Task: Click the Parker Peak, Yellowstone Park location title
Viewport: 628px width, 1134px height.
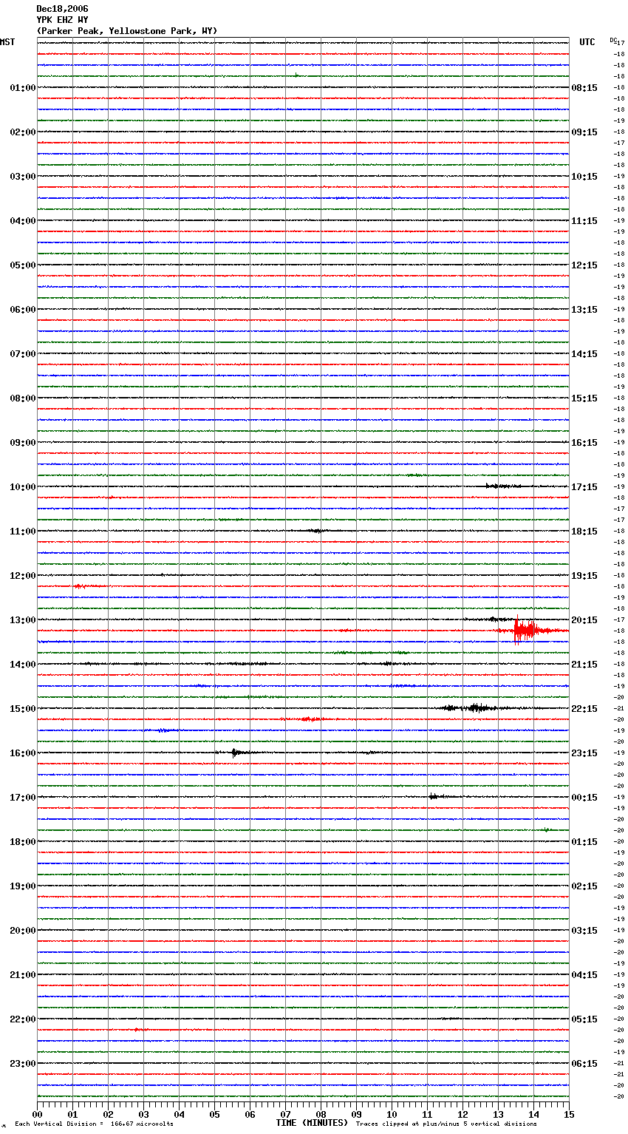Action: pyautogui.click(x=127, y=31)
